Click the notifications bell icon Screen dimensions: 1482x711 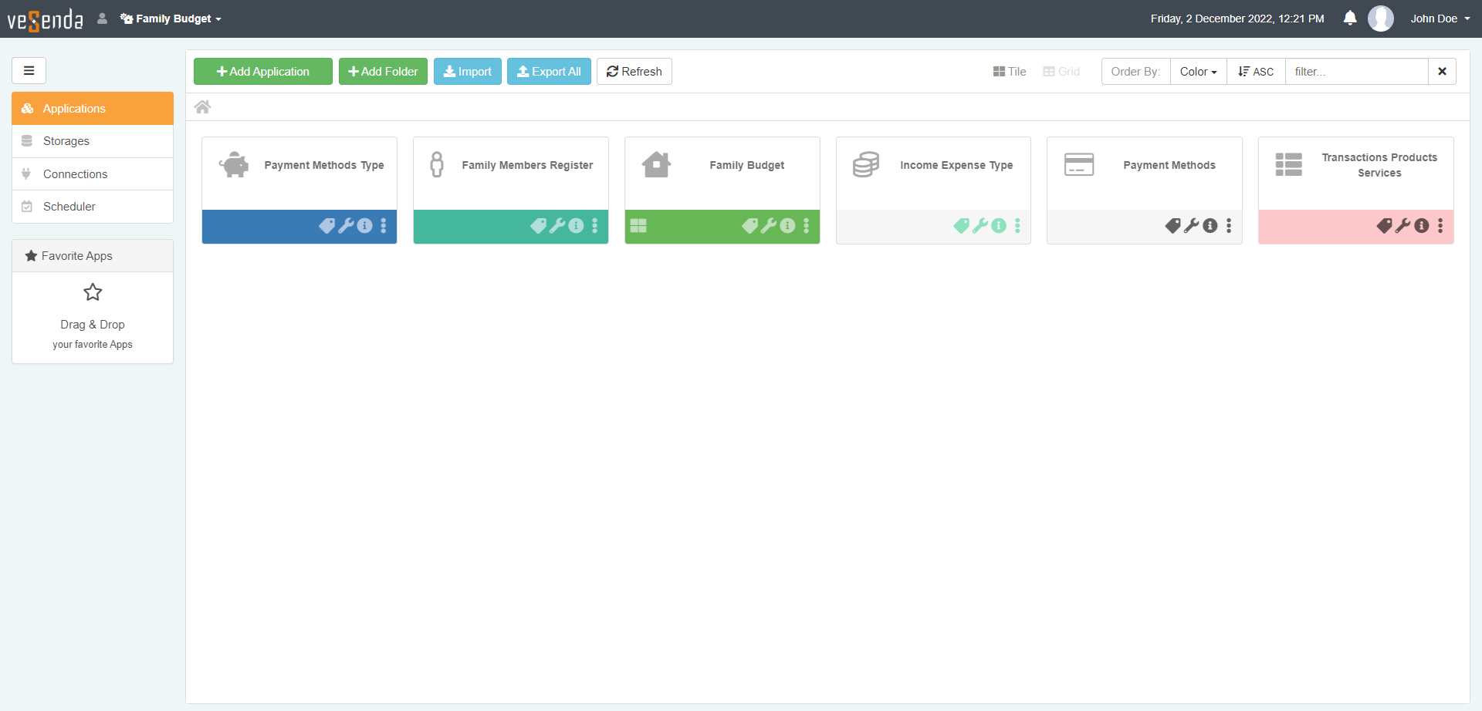click(x=1349, y=19)
